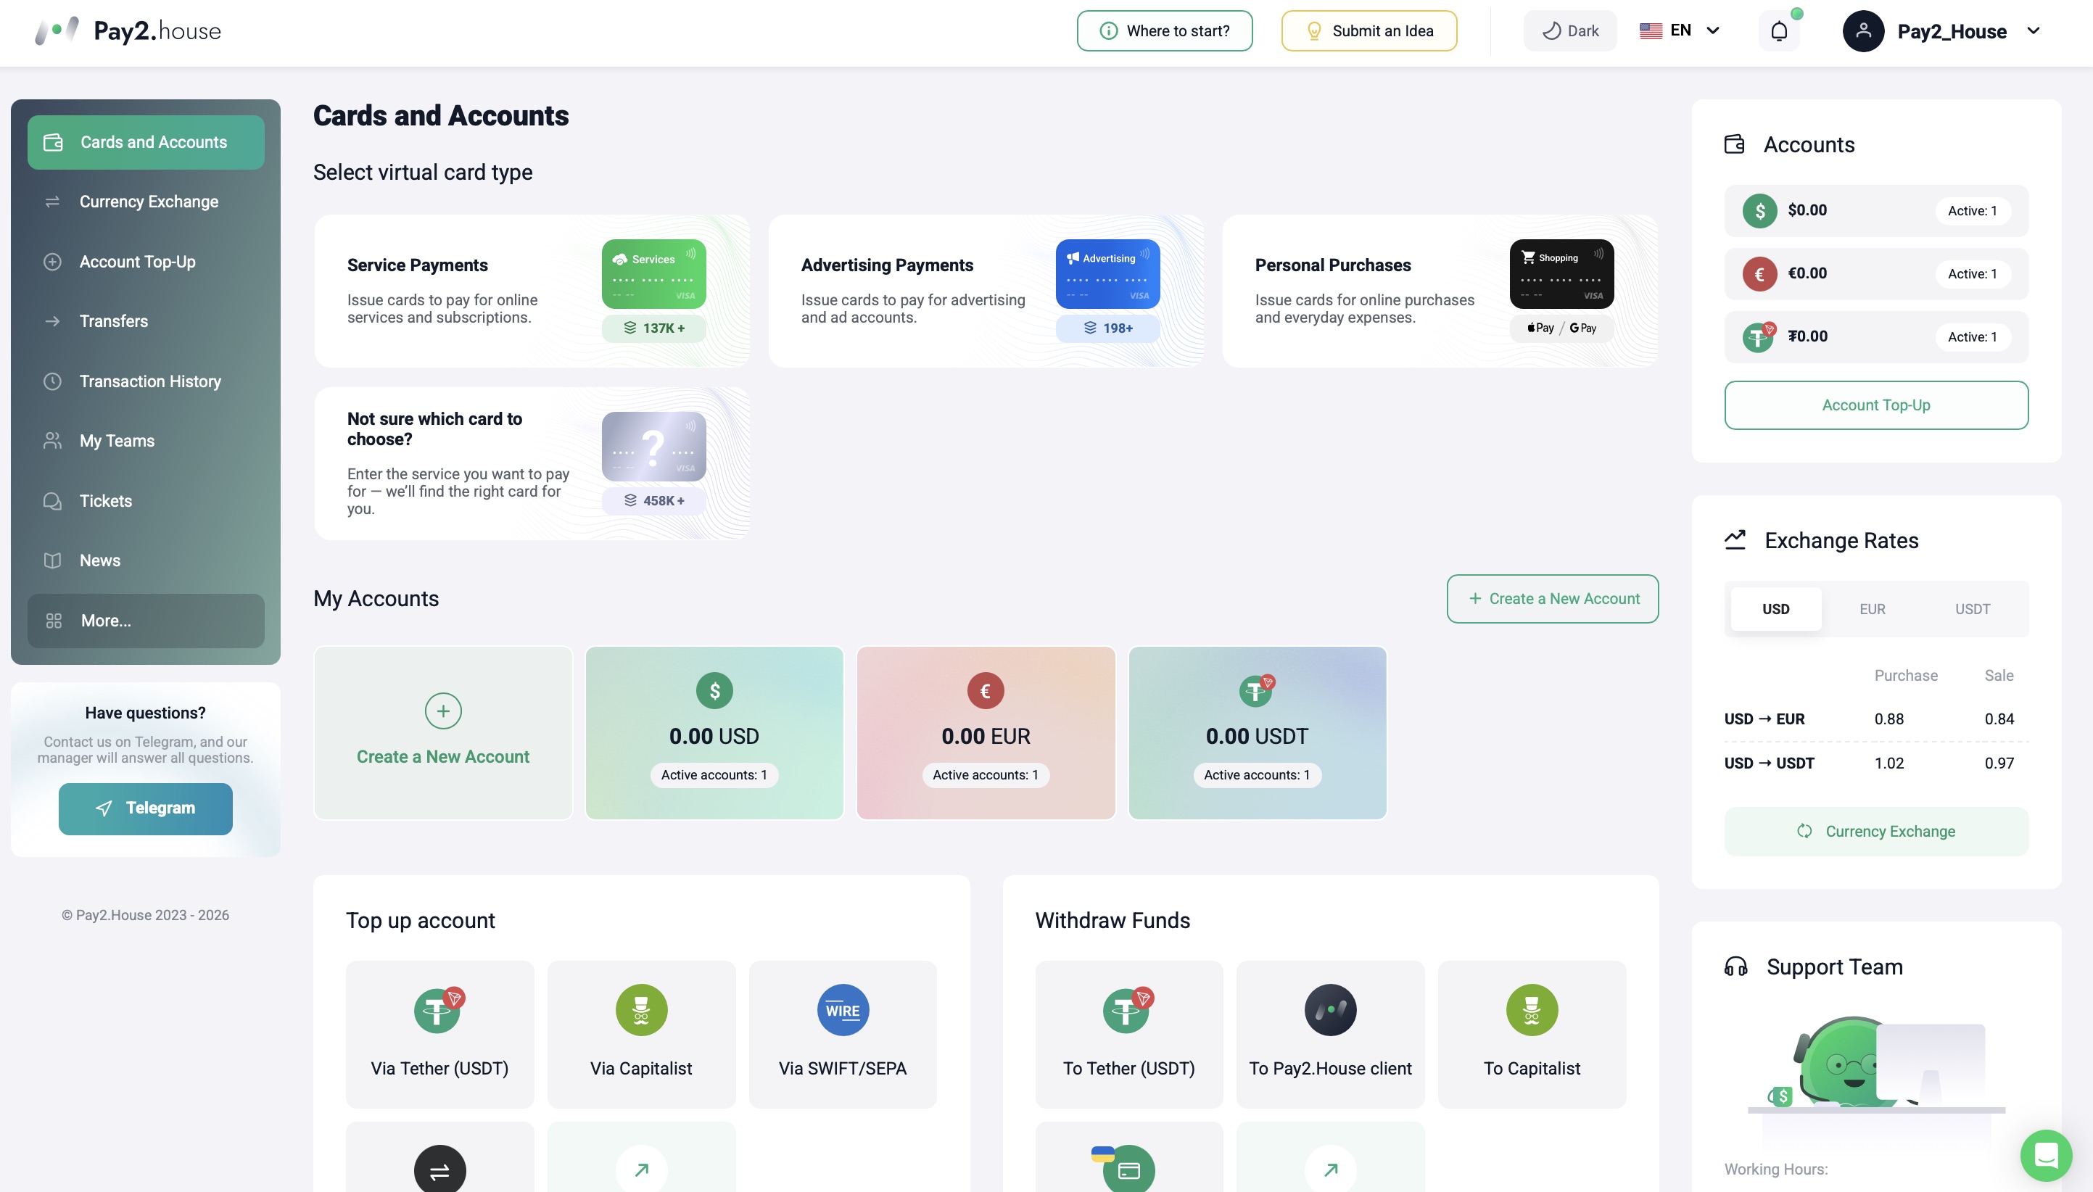Click the Pay2.house logo
The width and height of the screenshot is (2093, 1192).
pyautogui.click(x=128, y=31)
